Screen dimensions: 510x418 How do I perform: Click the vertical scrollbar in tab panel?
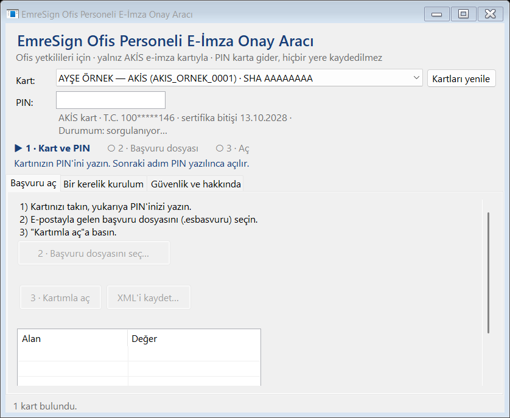tap(488, 273)
